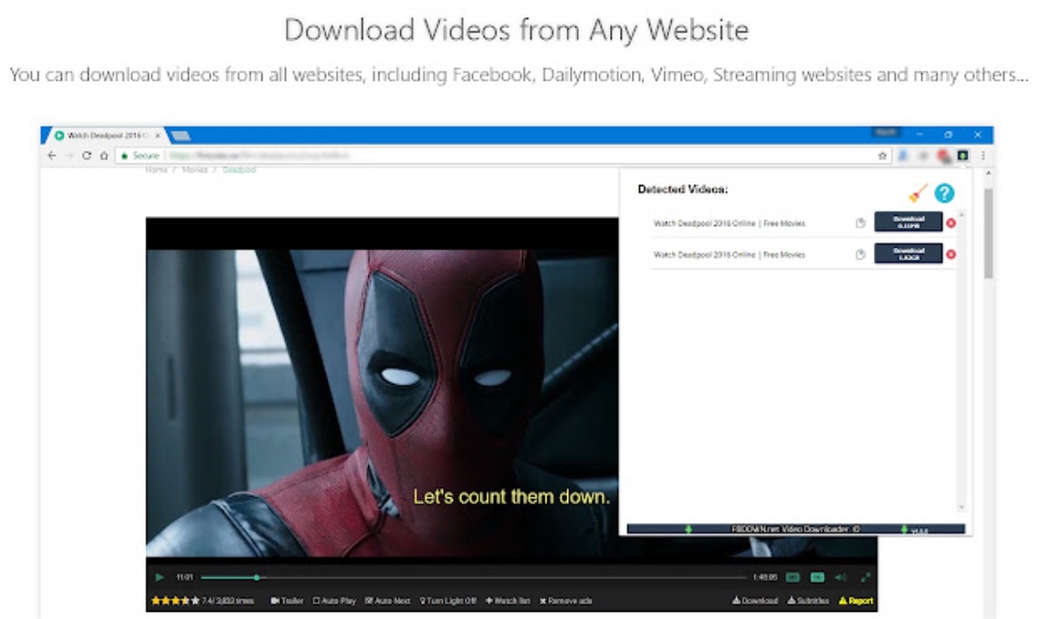
Task: Open the Chrome three-dot menu
Action: click(x=983, y=155)
